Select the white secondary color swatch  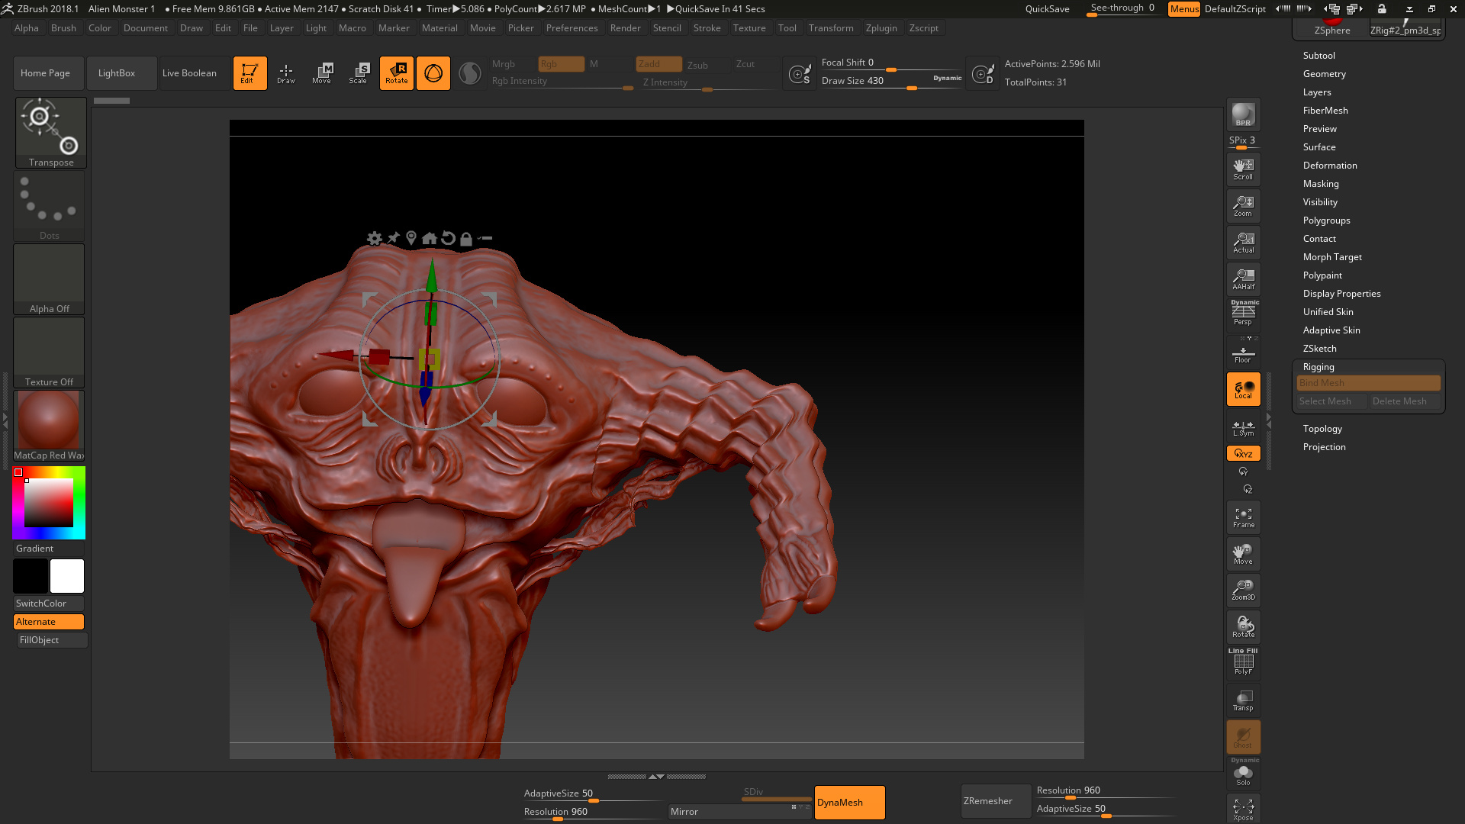[x=67, y=576]
